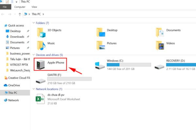Click the Windows (C:) storage usage bar

point(129,65)
